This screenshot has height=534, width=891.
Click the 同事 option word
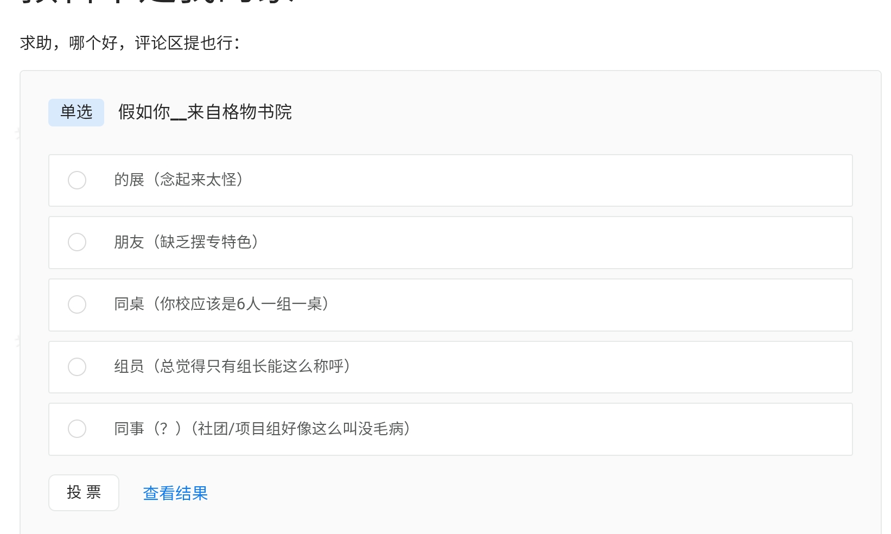(x=129, y=429)
